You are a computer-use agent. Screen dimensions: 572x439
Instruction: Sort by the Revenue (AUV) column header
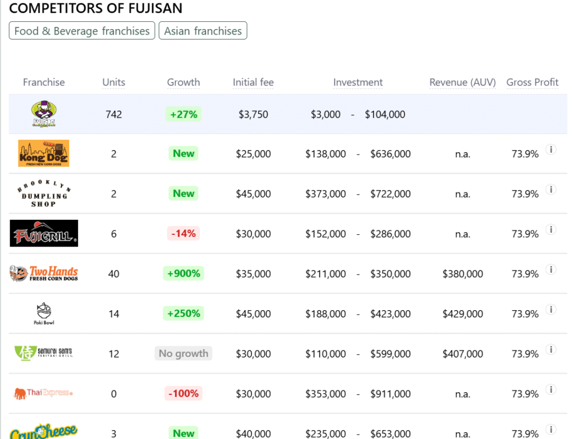[x=463, y=83]
